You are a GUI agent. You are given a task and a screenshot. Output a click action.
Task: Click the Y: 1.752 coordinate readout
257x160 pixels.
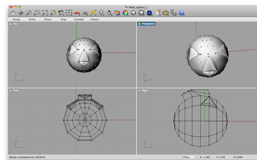coord(220,157)
